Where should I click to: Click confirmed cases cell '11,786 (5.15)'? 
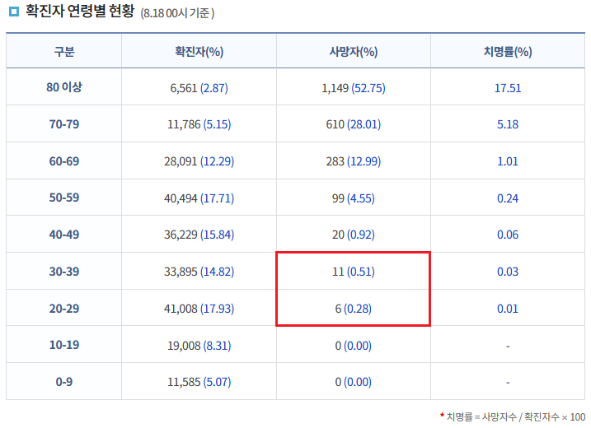point(199,124)
